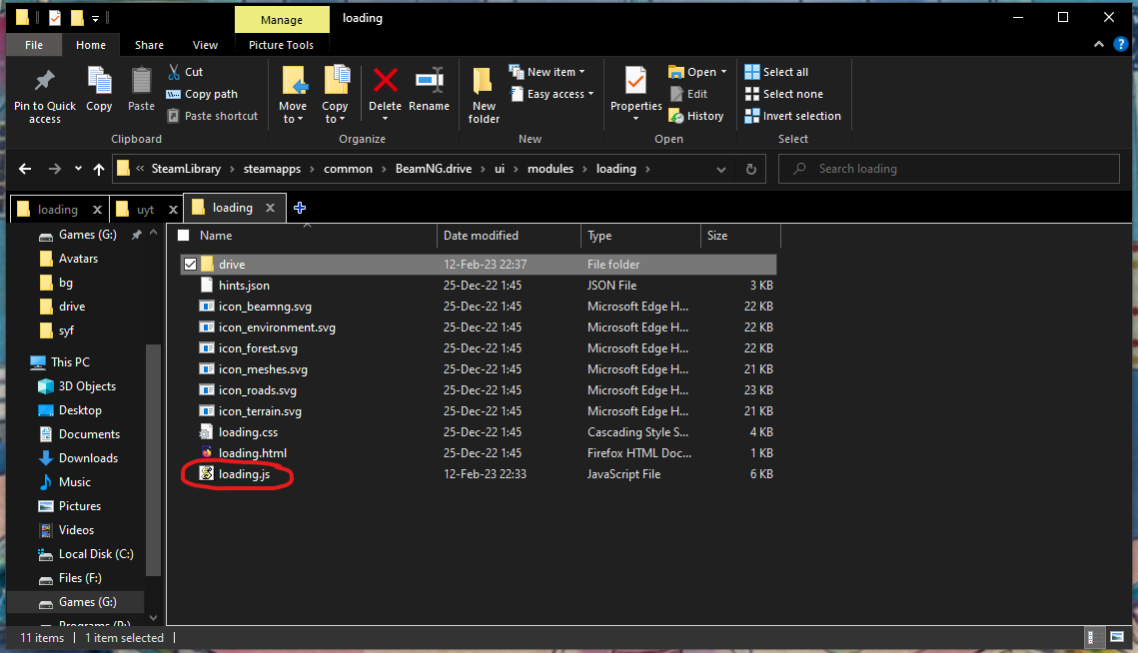Open the Picture Tools tab

(x=281, y=45)
